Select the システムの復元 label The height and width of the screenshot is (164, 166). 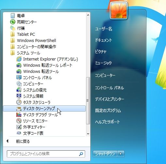(x=35, y=90)
